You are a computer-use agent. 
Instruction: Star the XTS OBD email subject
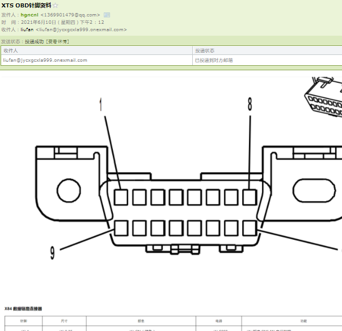pos(56,6)
